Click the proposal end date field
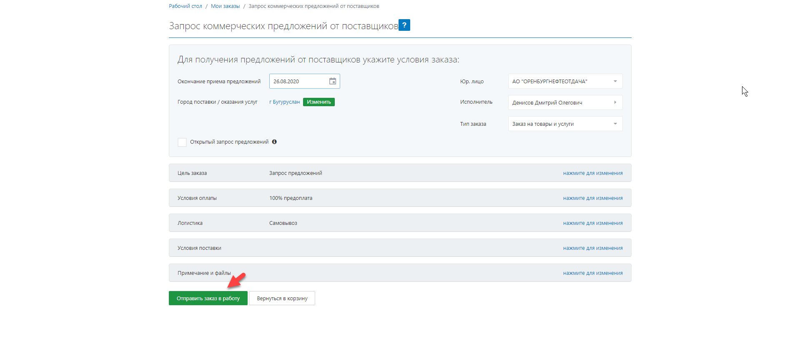This screenshot has width=800, height=361. coord(298,81)
